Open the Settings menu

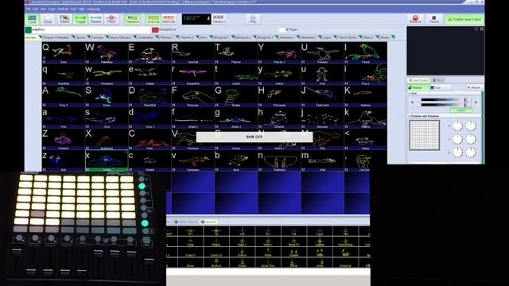point(63,9)
